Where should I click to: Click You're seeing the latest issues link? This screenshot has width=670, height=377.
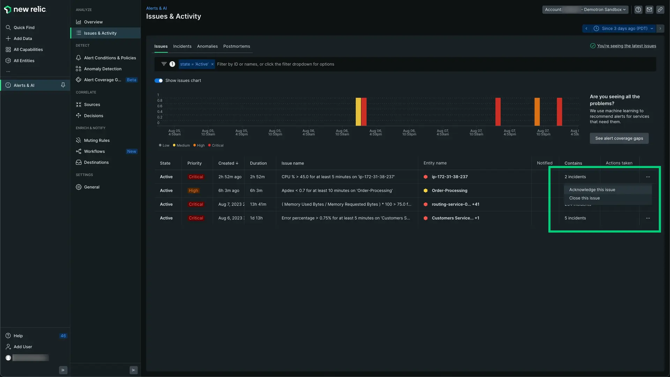pyautogui.click(x=626, y=46)
